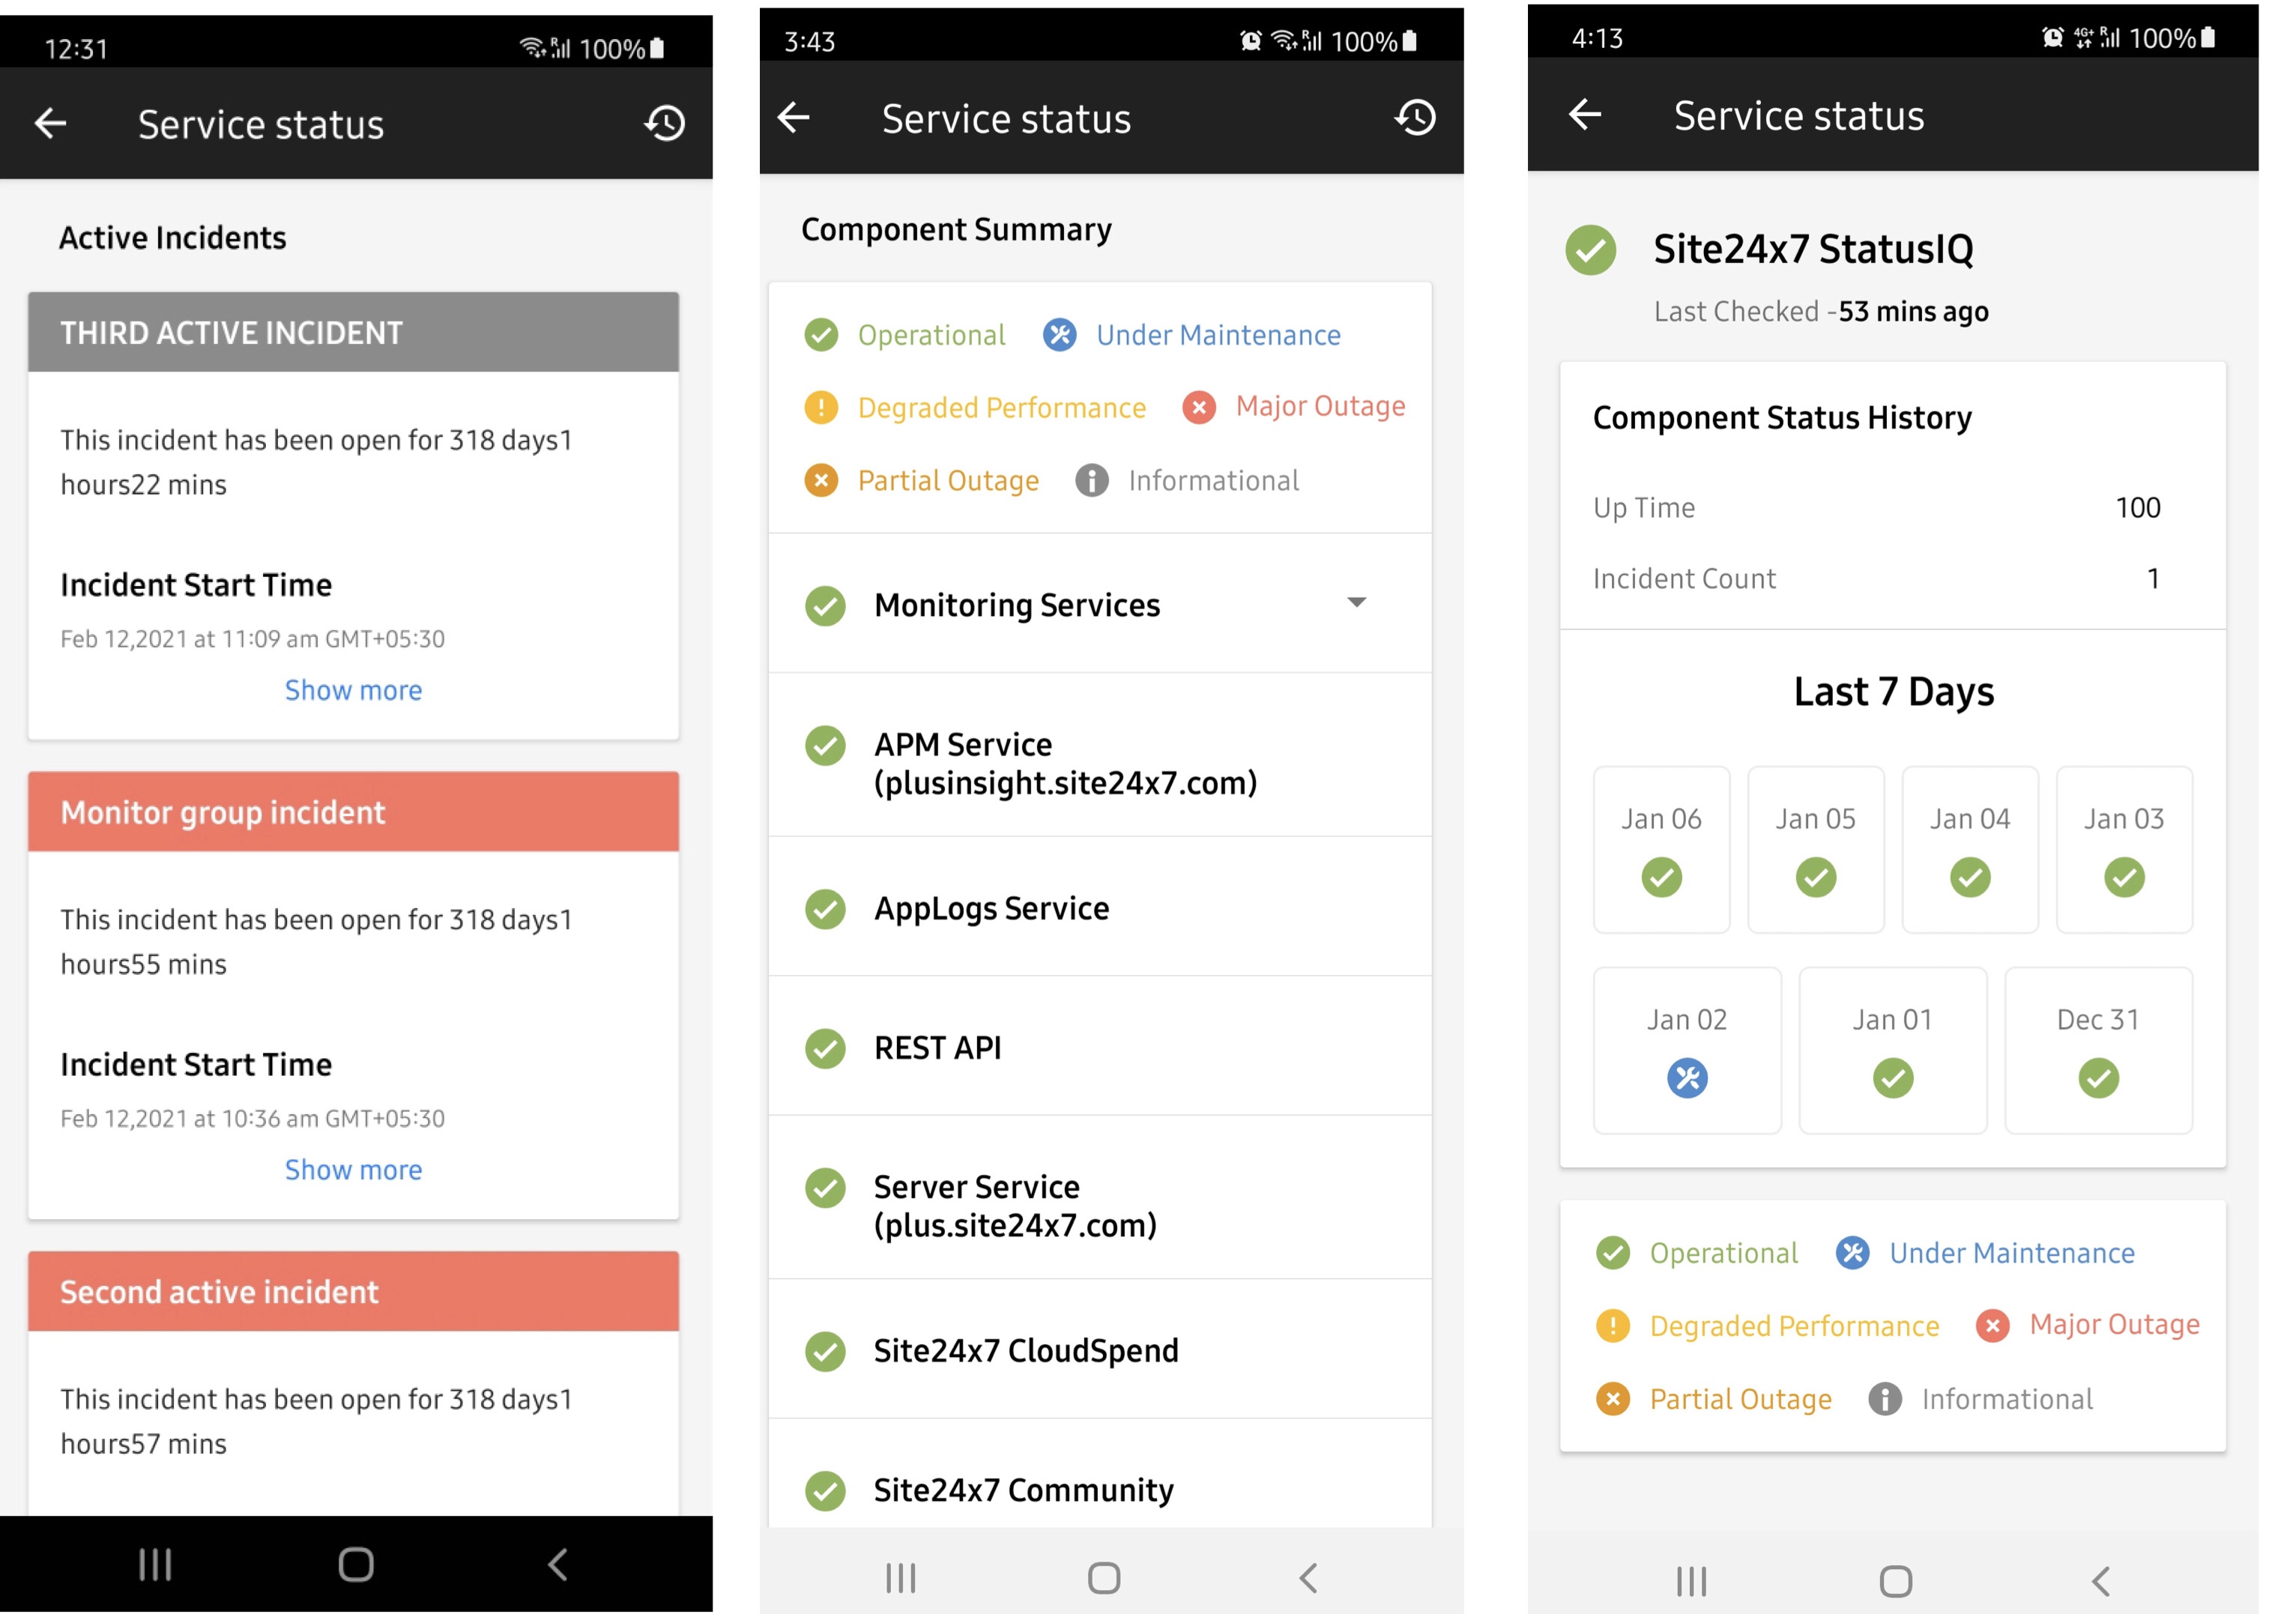Open status history icon on Active Incidents screen

click(x=664, y=124)
